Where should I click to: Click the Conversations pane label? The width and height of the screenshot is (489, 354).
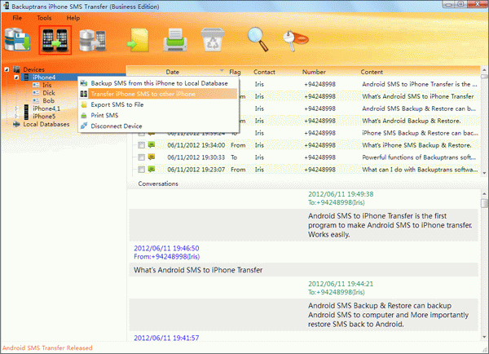coord(158,184)
